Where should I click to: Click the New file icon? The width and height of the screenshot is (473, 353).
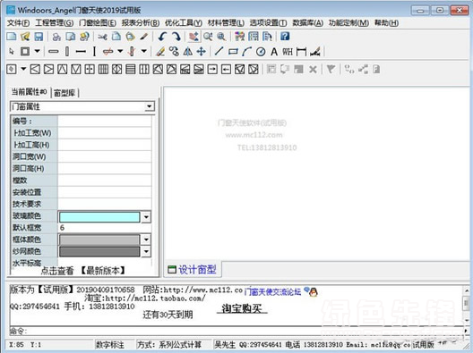[x=12, y=37]
